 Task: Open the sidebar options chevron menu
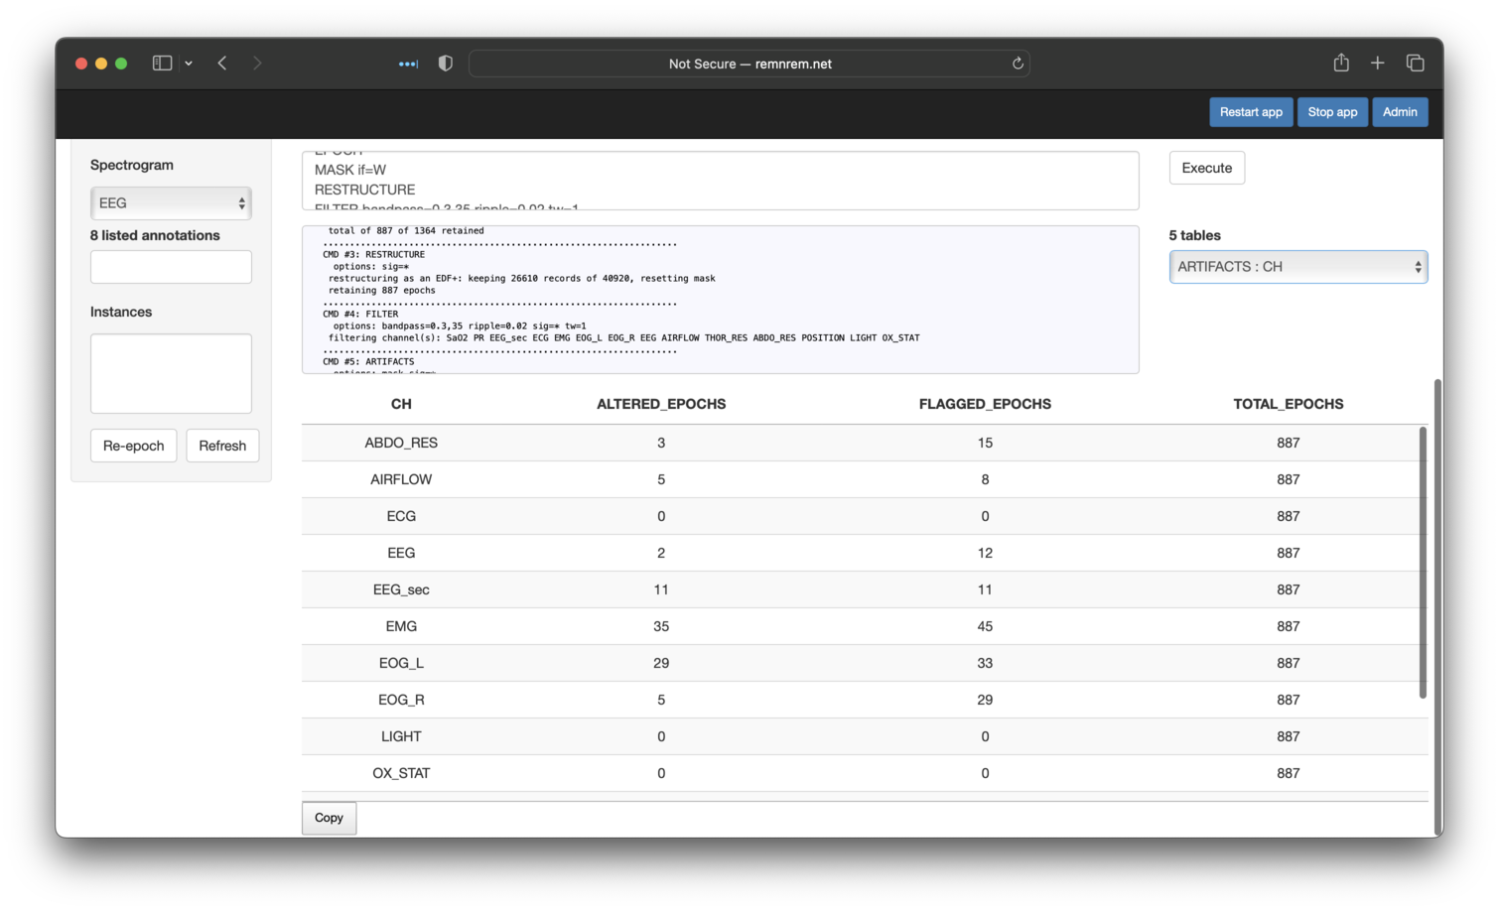click(189, 64)
